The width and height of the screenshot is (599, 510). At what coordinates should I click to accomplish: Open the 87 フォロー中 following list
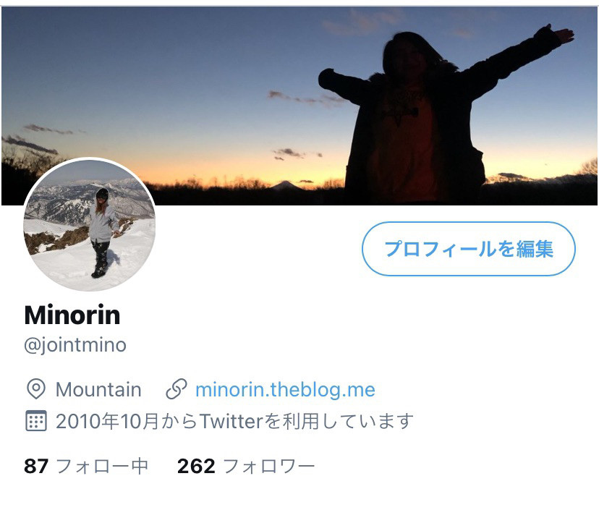tap(86, 466)
